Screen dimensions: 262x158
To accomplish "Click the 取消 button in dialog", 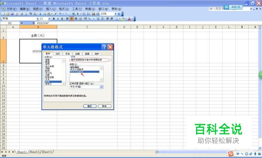I will [104, 106].
